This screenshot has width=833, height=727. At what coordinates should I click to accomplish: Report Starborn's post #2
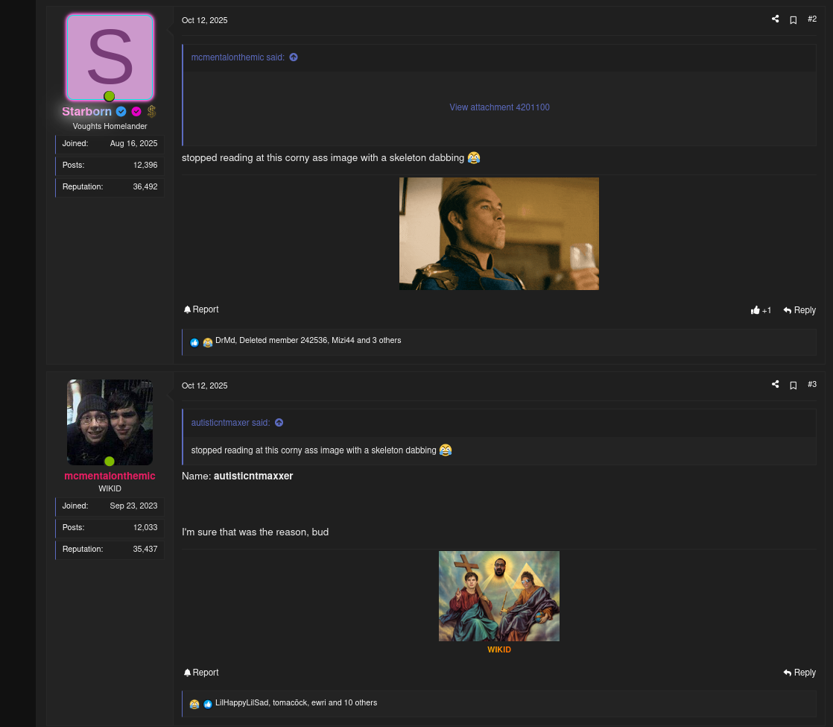pos(201,309)
